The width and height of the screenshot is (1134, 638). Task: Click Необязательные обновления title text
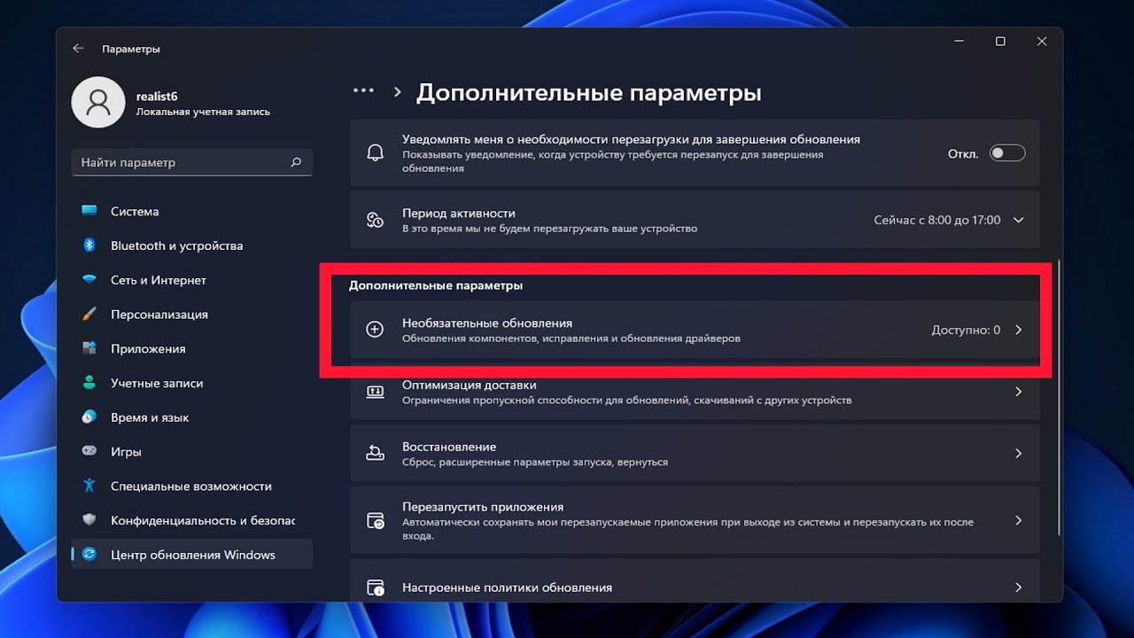(487, 323)
